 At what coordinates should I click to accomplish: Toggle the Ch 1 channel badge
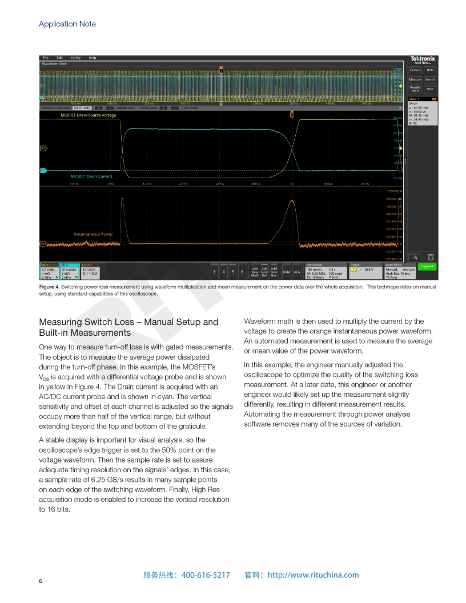coord(48,272)
